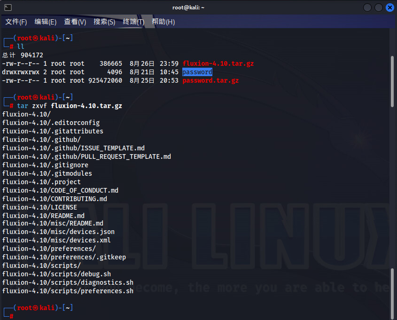
Task: Click the date 8月21日 in the listing
Action: (x=142, y=72)
